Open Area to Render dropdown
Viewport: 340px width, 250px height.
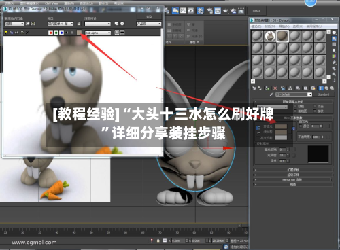[x=14, y=24]
